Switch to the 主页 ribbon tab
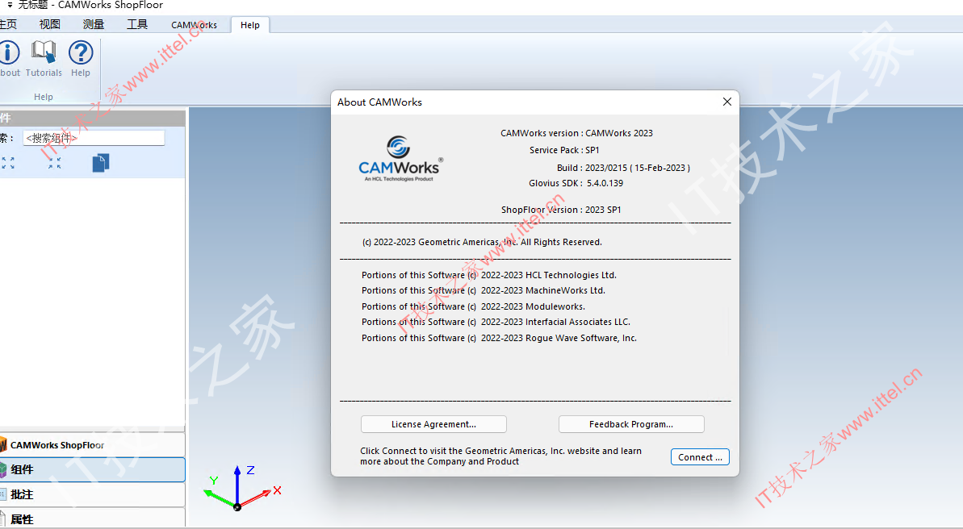The height and width of the screenshot is (529, 963). [x=9, y=24]
